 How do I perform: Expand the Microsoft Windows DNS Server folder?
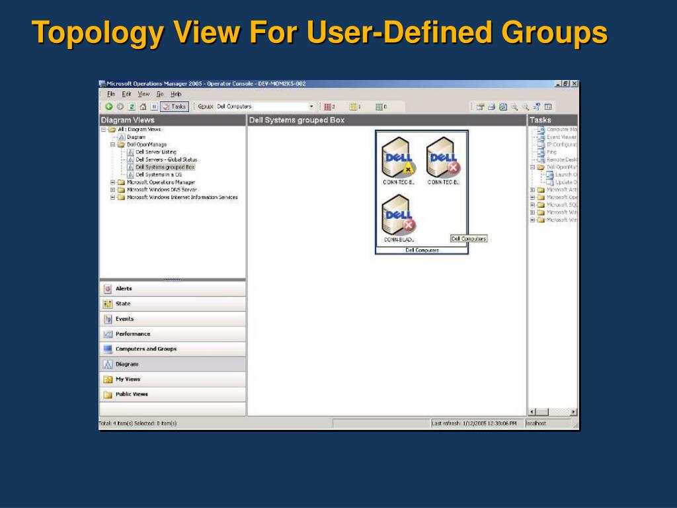112,190
